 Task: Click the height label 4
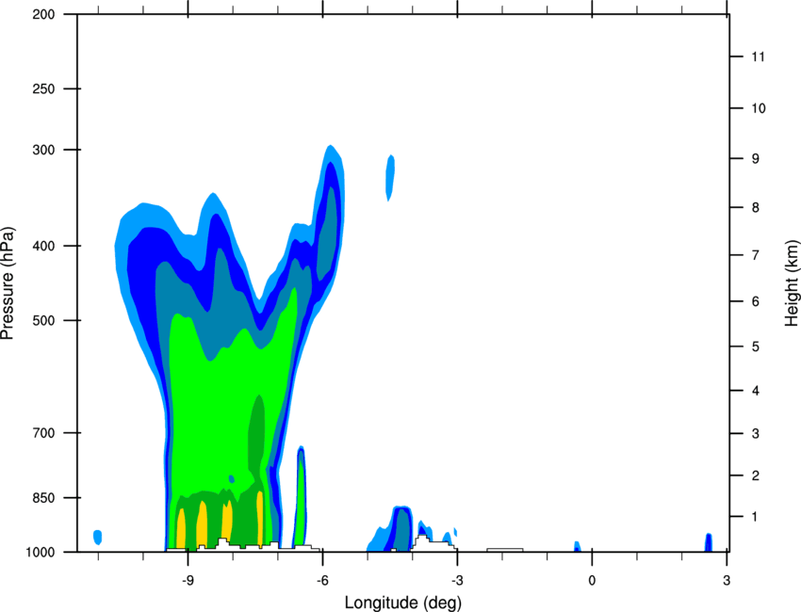[756, 391]
